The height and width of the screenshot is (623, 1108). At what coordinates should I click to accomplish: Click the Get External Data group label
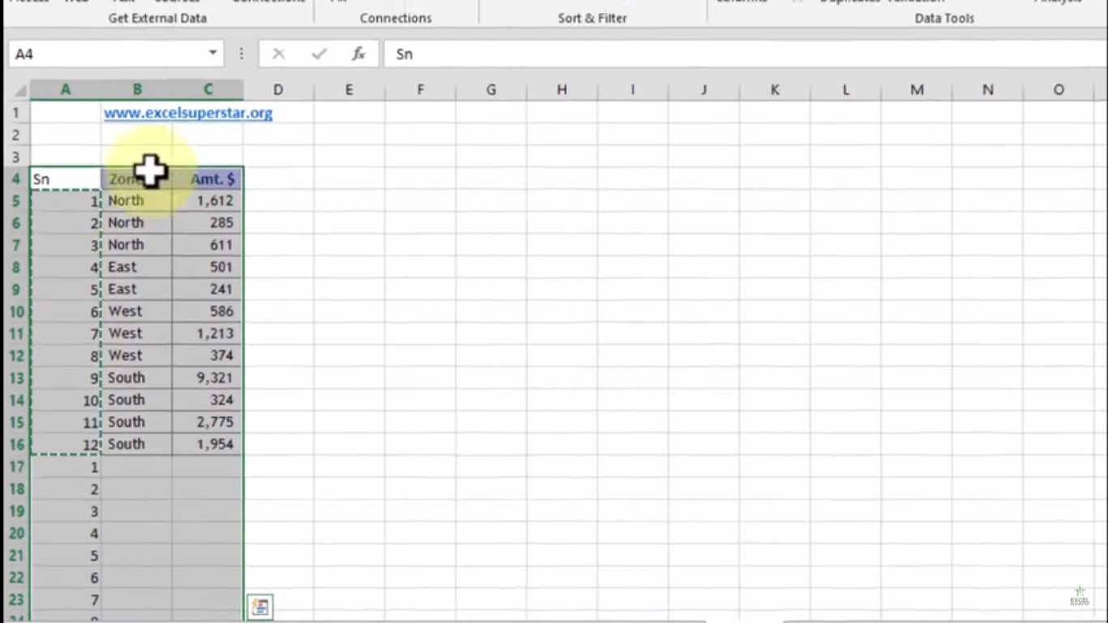(157, 18)
